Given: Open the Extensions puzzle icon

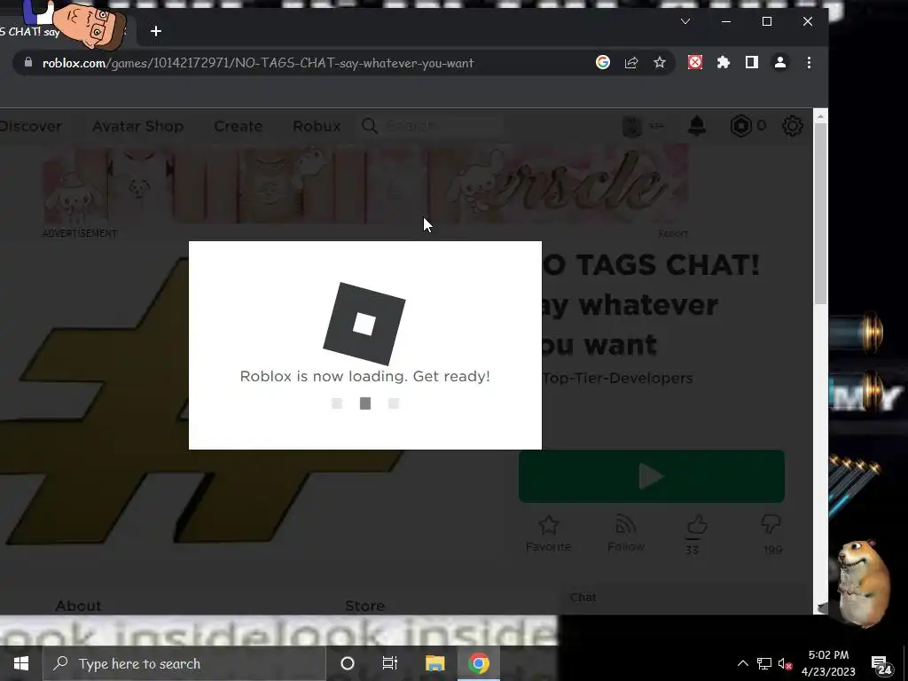Looking at the screenshot, I should pos(724,63).
